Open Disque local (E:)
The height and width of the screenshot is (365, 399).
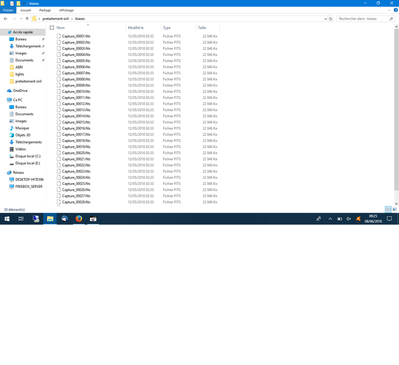coord(27,163)
